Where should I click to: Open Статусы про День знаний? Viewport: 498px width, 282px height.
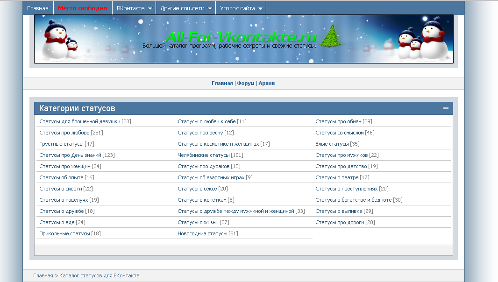(70, 155)
